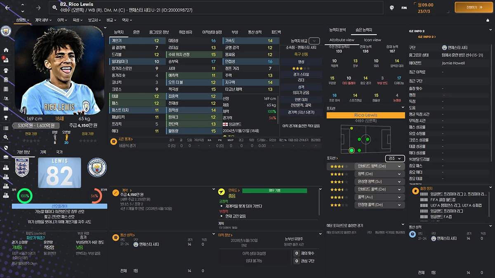Screen dimensions: 495x278
Task: Select the Icon view tab
Action: click(372, 40)
